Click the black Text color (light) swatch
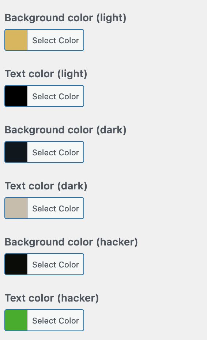Image resolution: width=207 pixels, height=340 pixels. click(16, 96)
